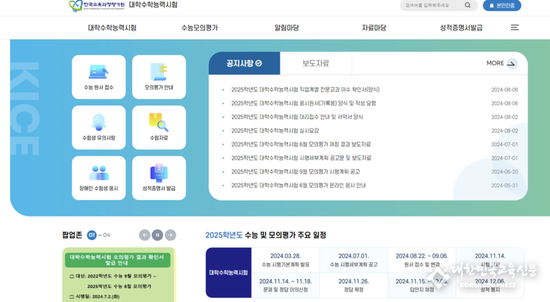Click popup page indicator 01
Viewport: 550px width, 302px height.
(x=92, y=235)
